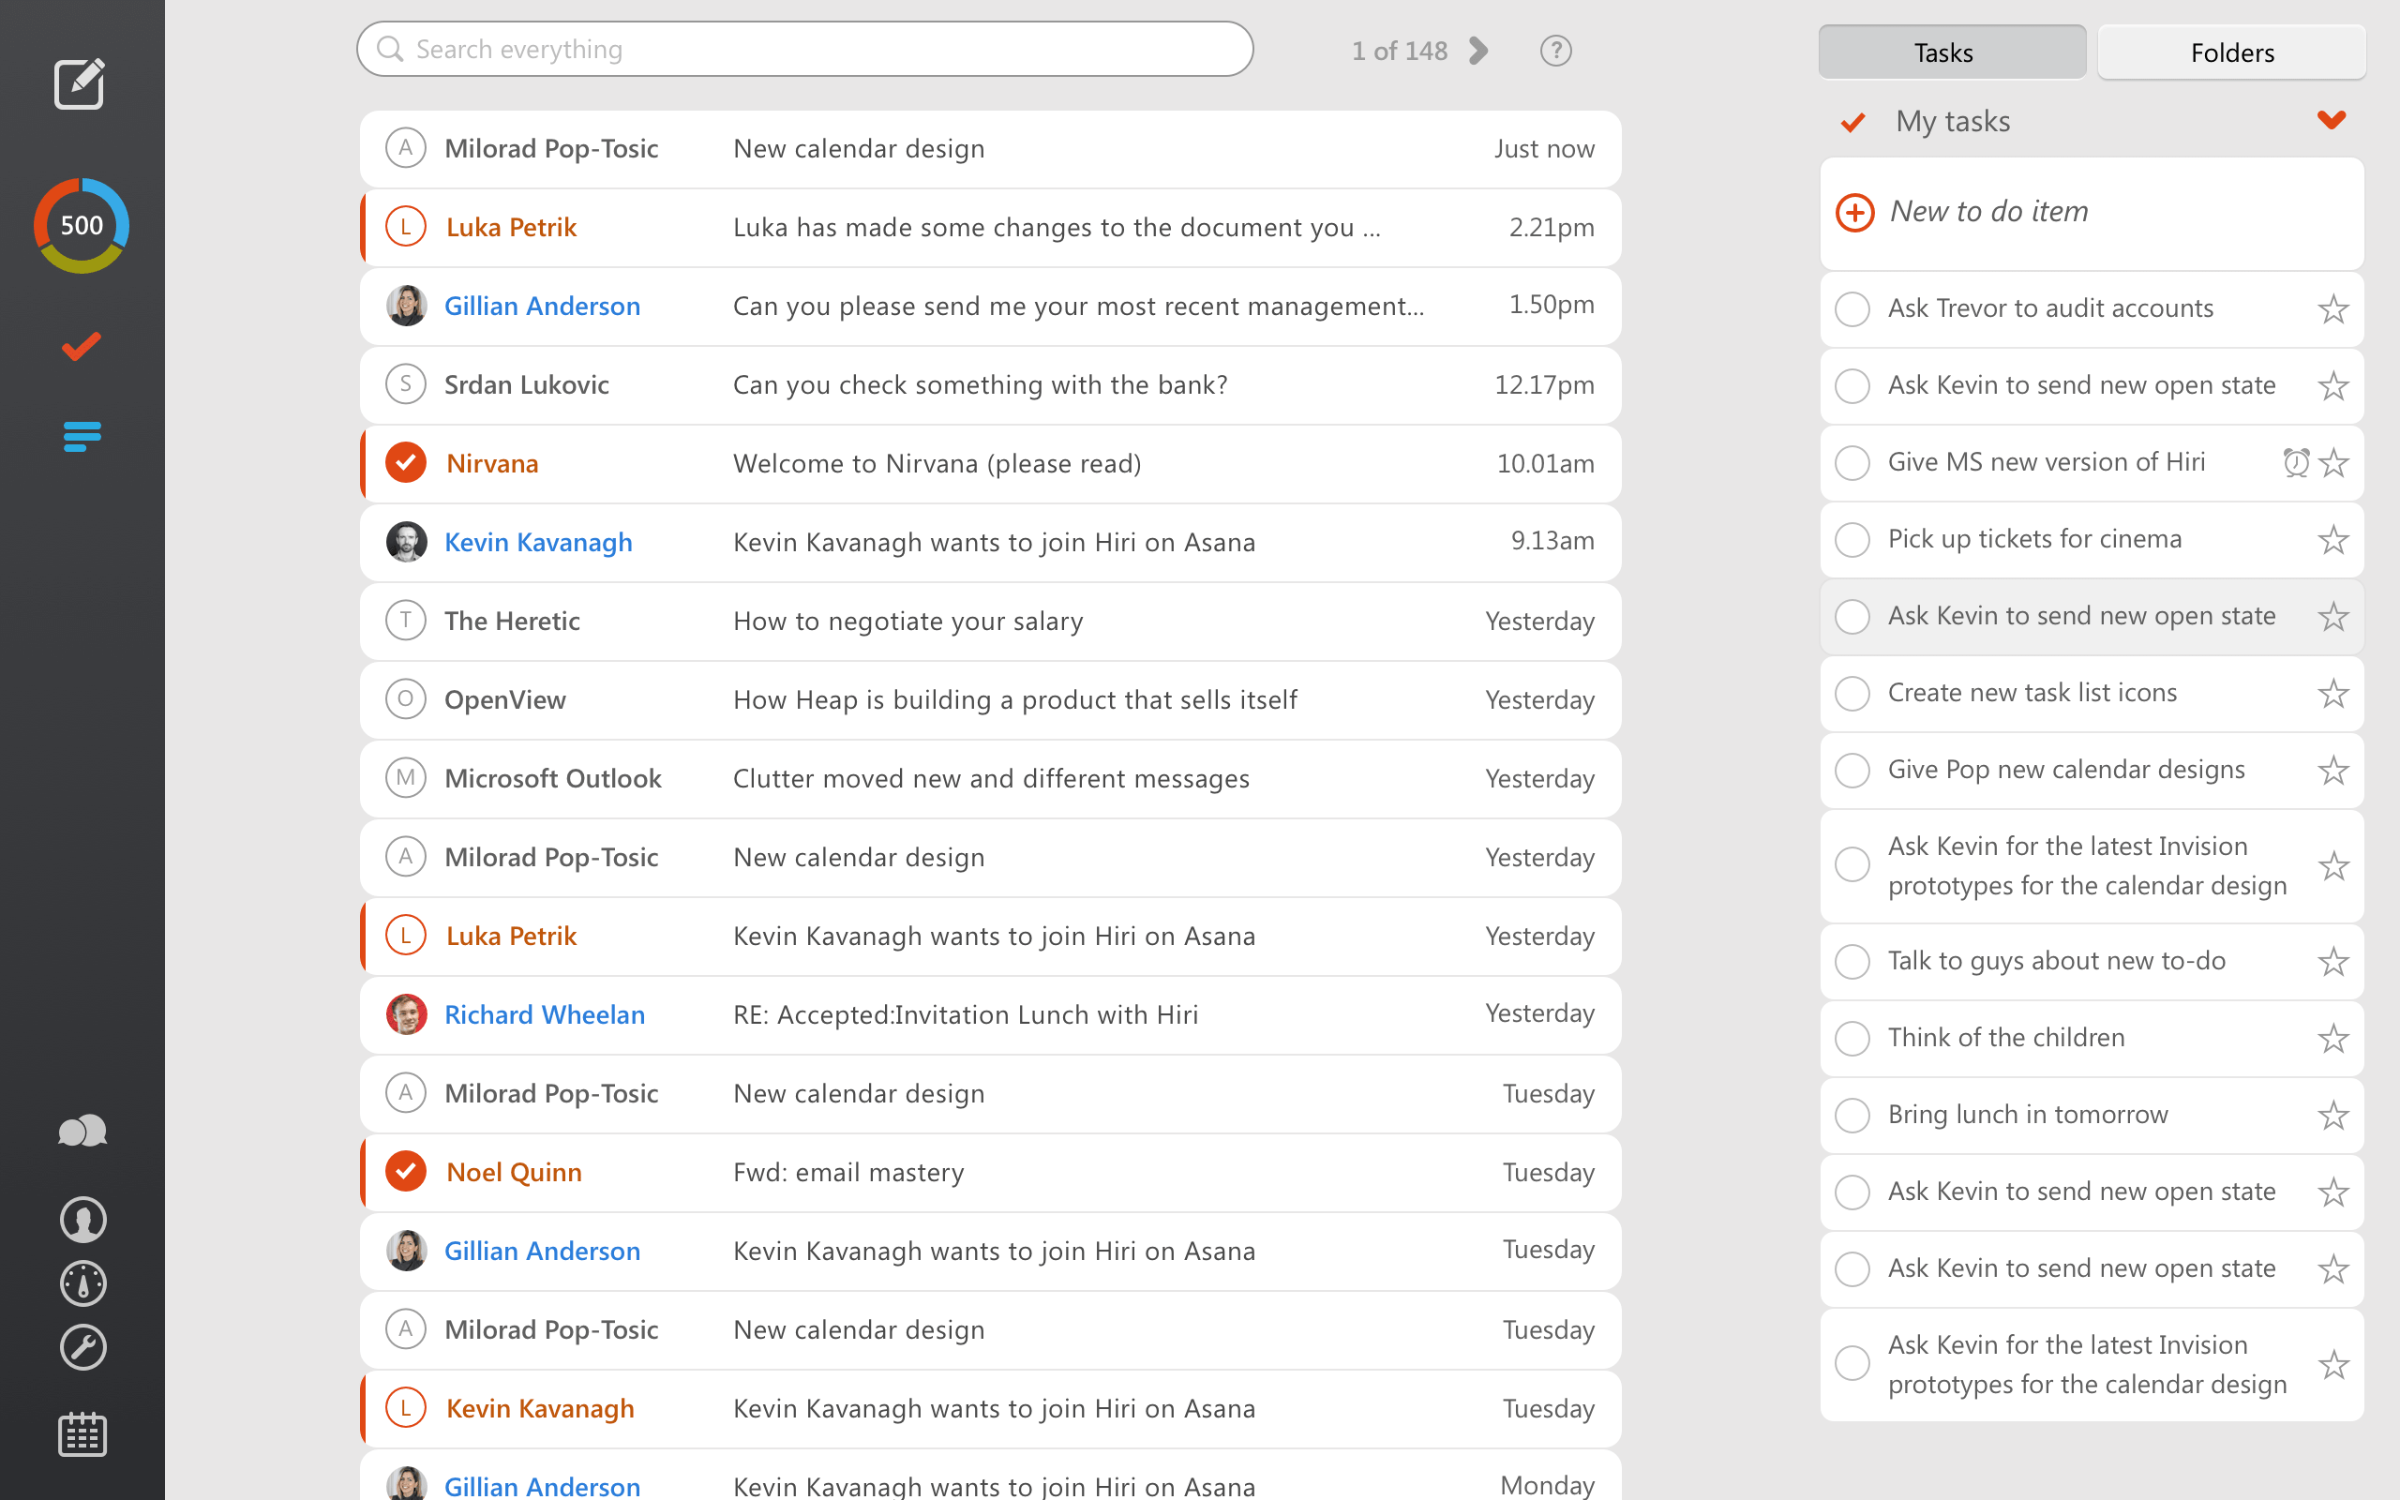Toggle the My Tasks expander chevron

click(x=2331, y=121)
